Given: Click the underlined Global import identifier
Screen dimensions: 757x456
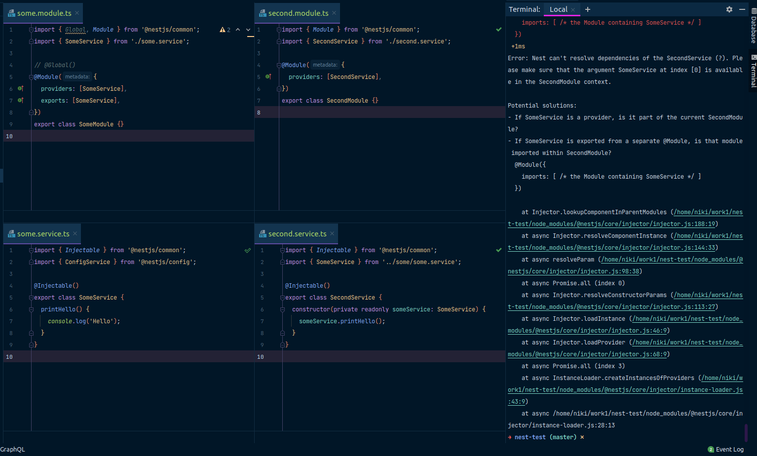Looking at the screenshot, I should coord(76,30).
